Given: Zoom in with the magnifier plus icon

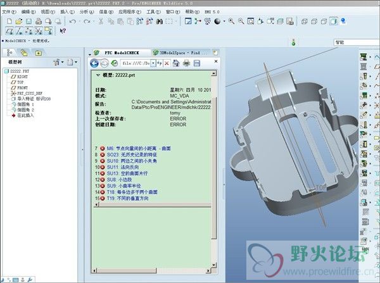Looking at the screenshot, I should [x=231, y=22].
